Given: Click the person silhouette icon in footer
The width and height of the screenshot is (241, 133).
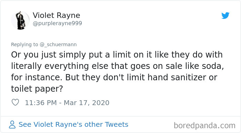Looking at the screenshot, I should 12,124.
